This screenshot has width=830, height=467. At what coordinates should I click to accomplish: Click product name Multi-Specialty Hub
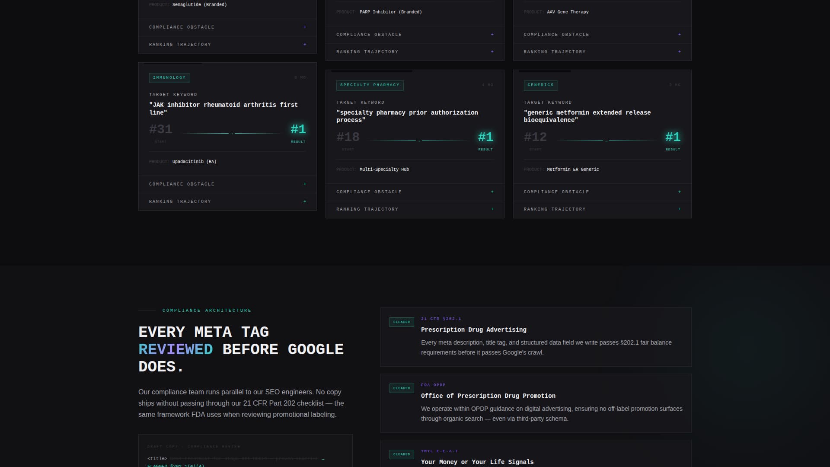384,170
